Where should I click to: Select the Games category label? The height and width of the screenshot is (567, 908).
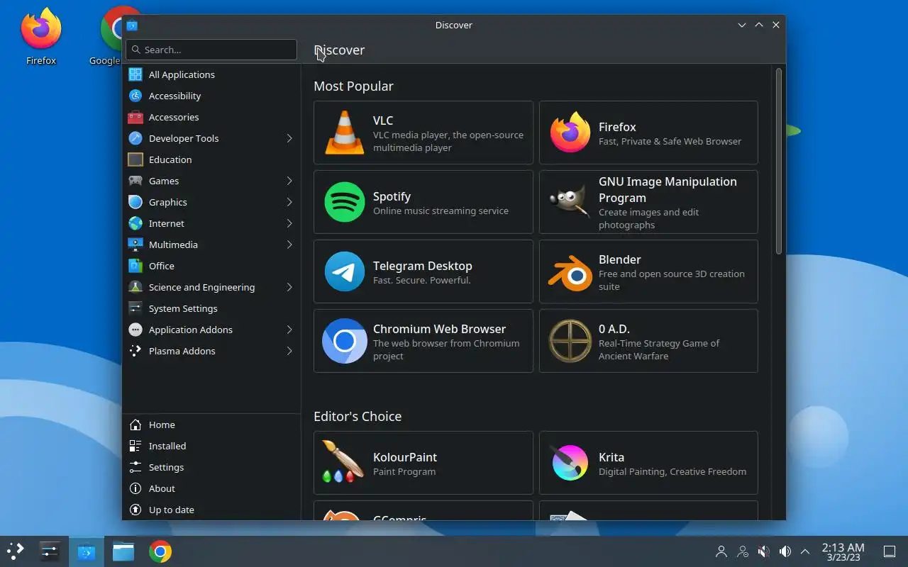click(164, 181)
